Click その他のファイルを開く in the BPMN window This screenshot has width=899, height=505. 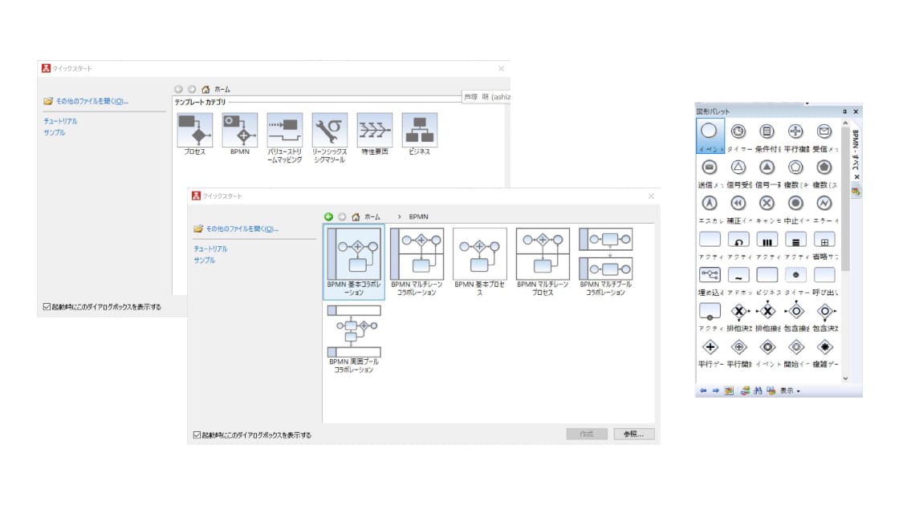[242, 229]
